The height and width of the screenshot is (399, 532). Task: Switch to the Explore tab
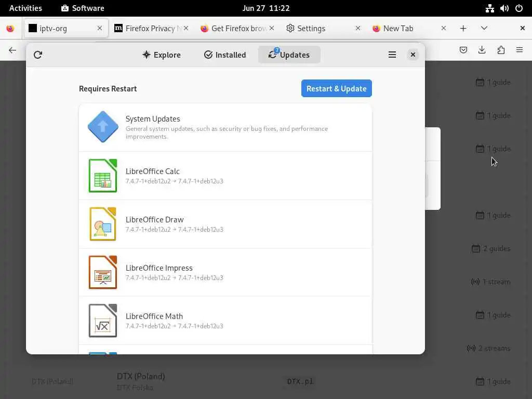(162, 55)
